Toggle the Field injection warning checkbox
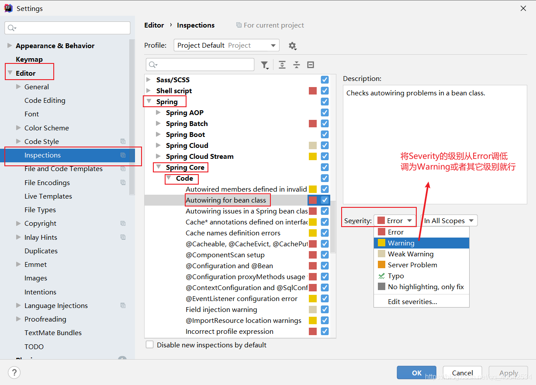Screen dimensions: 536x385 pos(325,309)
